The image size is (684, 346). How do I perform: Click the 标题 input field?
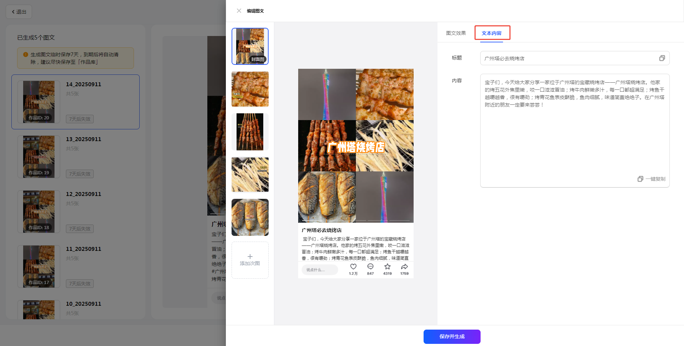[575, 58]
